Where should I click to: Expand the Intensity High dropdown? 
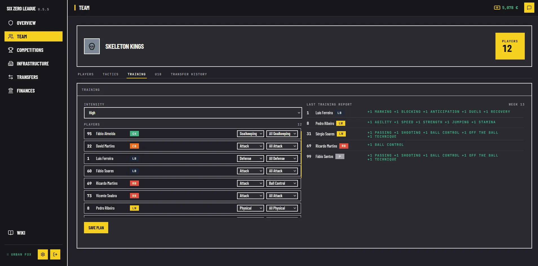click(193, 113)
